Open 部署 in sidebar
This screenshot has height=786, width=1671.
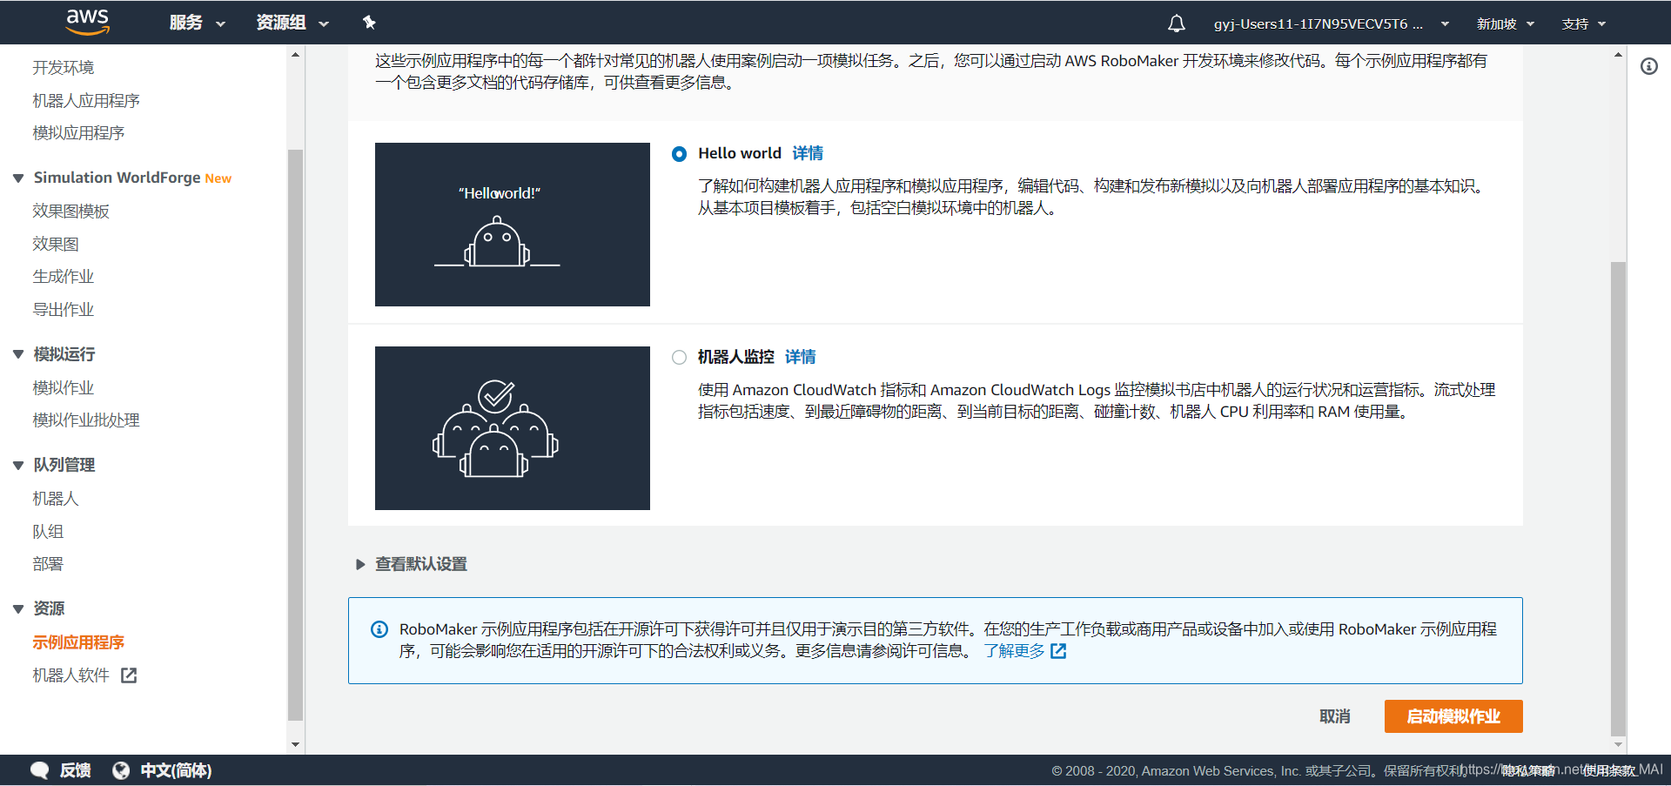[48, 564]
